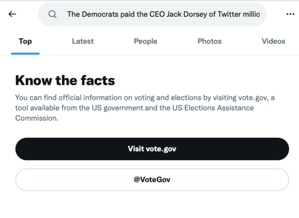Show the Photos tab

(209, 41)
